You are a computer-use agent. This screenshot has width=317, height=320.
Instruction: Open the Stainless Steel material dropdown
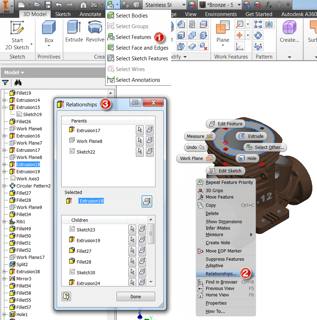(184, 5)
